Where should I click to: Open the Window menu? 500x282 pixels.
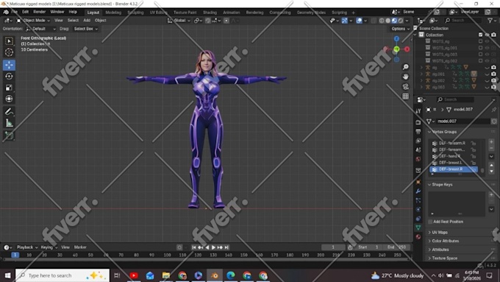tap(57, 12)
